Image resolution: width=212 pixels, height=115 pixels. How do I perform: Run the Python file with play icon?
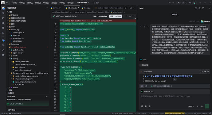126,8
